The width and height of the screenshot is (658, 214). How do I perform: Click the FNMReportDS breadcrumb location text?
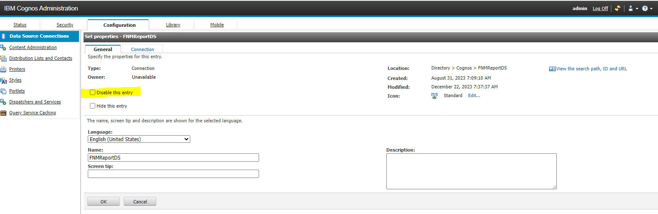coord(493,68)
